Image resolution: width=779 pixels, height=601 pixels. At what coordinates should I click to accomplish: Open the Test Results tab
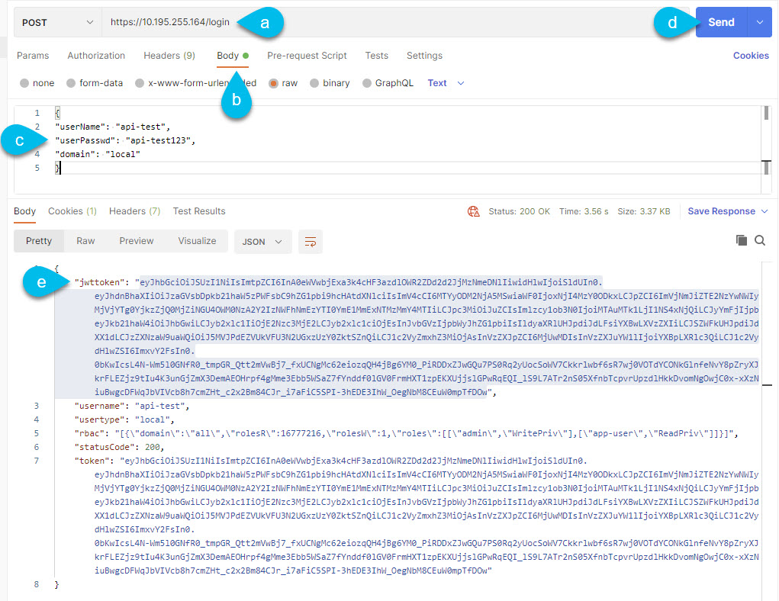point(199,211)
